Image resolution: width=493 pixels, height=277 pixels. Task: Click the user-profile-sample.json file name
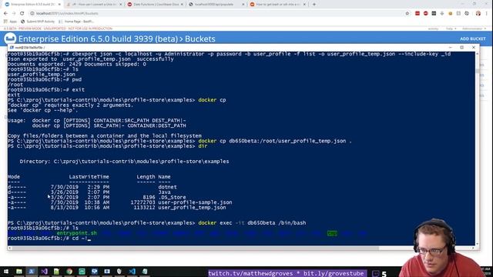195,202
